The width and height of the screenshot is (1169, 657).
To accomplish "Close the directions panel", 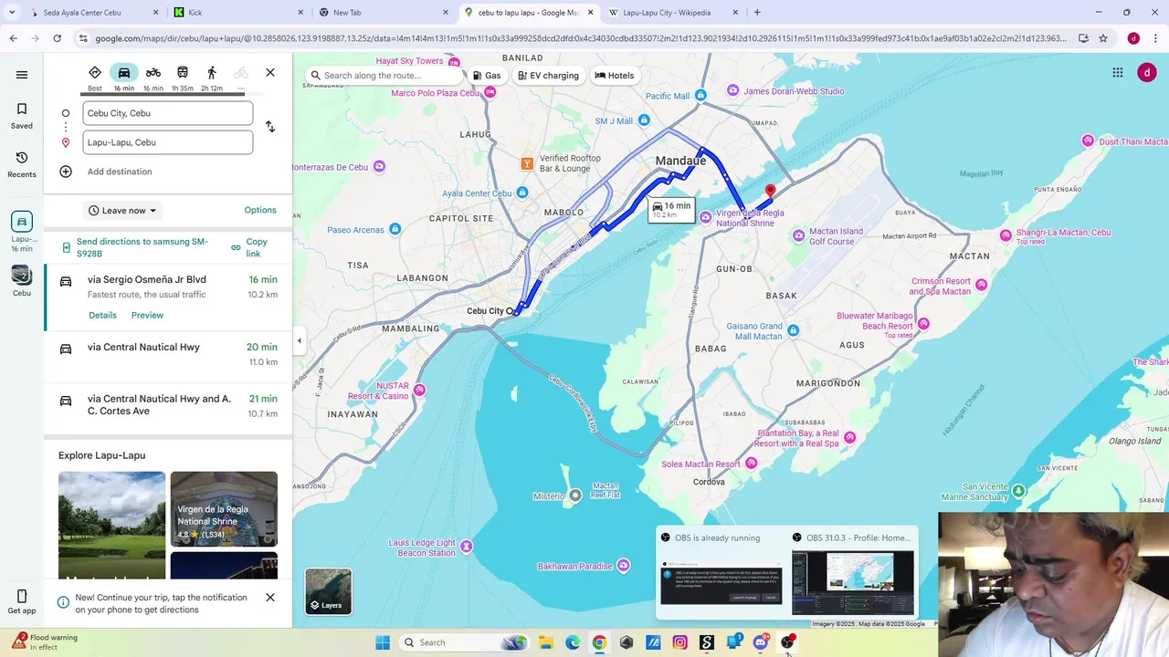I will point(270,73).
